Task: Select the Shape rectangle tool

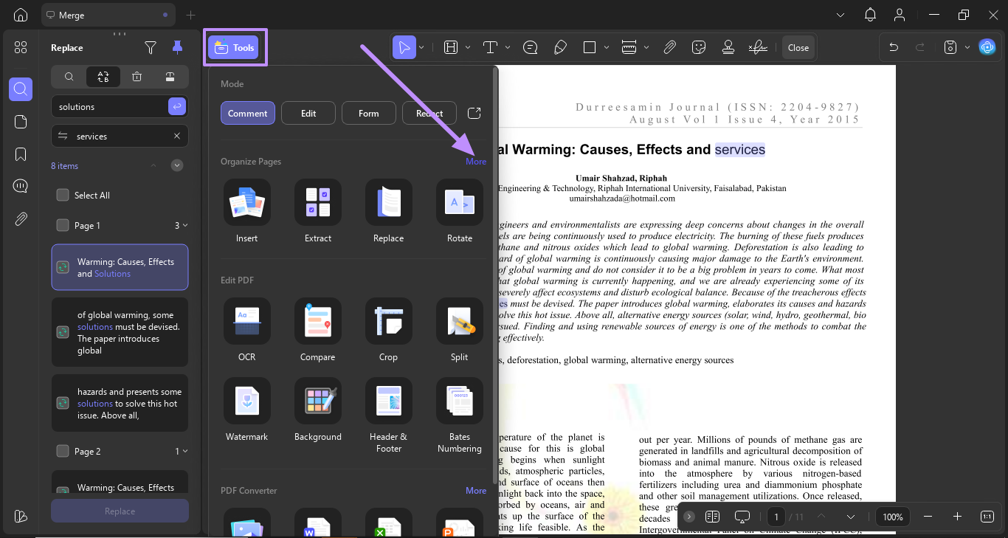Action: [591, 46]
